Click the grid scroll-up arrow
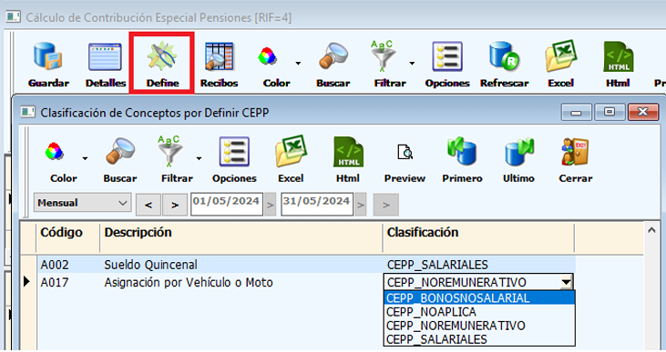Image resolution: width=666 pixels, height=352 pixels. point(651,231)
